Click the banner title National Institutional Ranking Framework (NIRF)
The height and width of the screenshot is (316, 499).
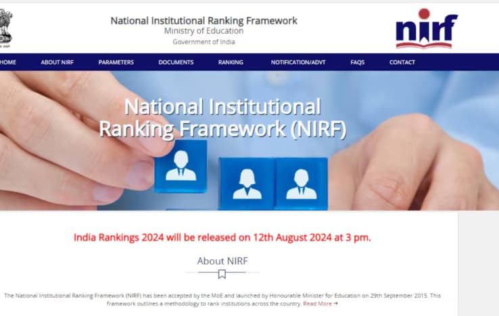222,118
